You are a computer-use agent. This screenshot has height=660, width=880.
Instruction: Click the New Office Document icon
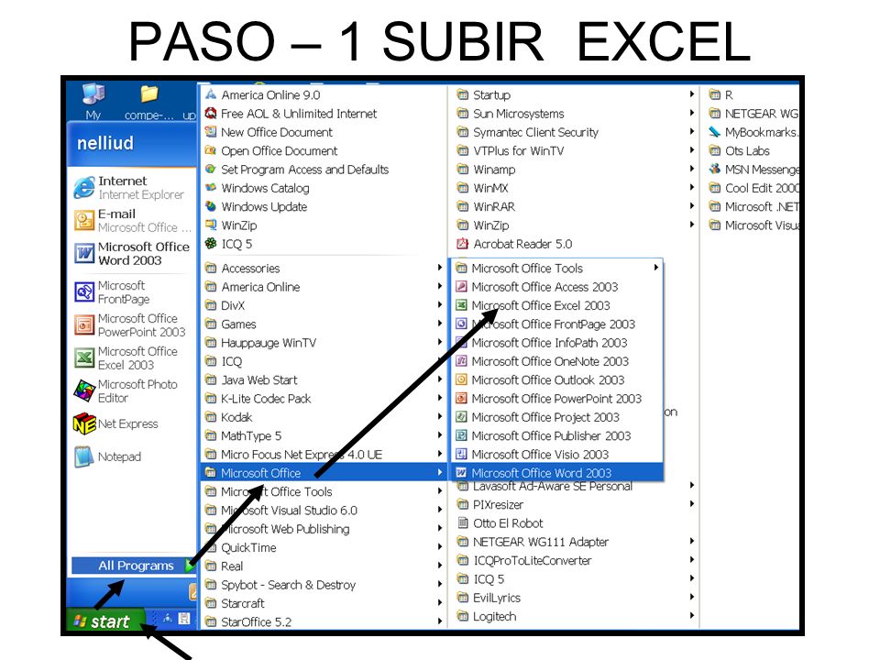[211, 132]
